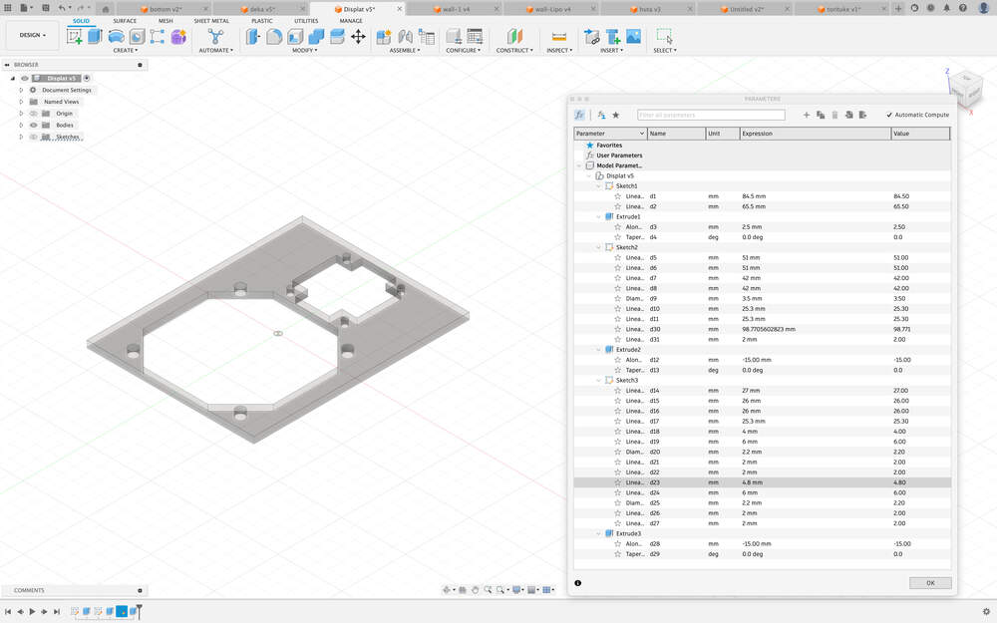997x623 pixels.
Task: Click the timeline end marker
Action: click(x=139, y=611)
